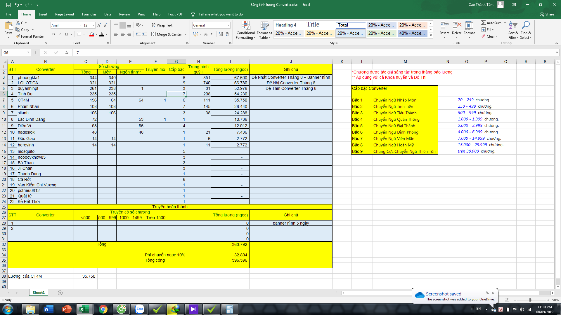Screen dimensions: 561x315
Task: Click the Merge & Center icon
Action: [154, 34]
